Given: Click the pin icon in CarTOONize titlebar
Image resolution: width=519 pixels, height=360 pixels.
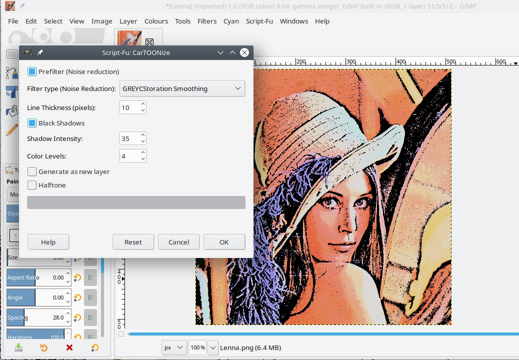Looking at the screenshot, I should coord(40,52).
